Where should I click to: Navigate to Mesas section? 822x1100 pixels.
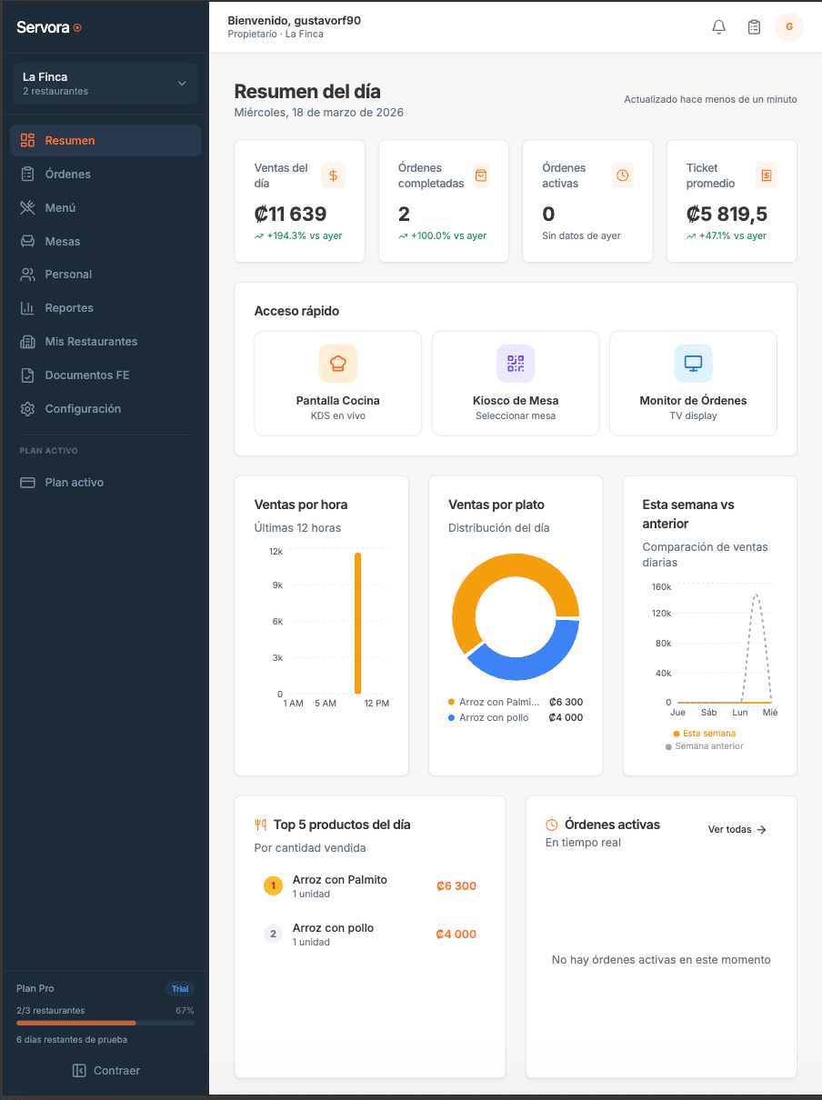63,242
